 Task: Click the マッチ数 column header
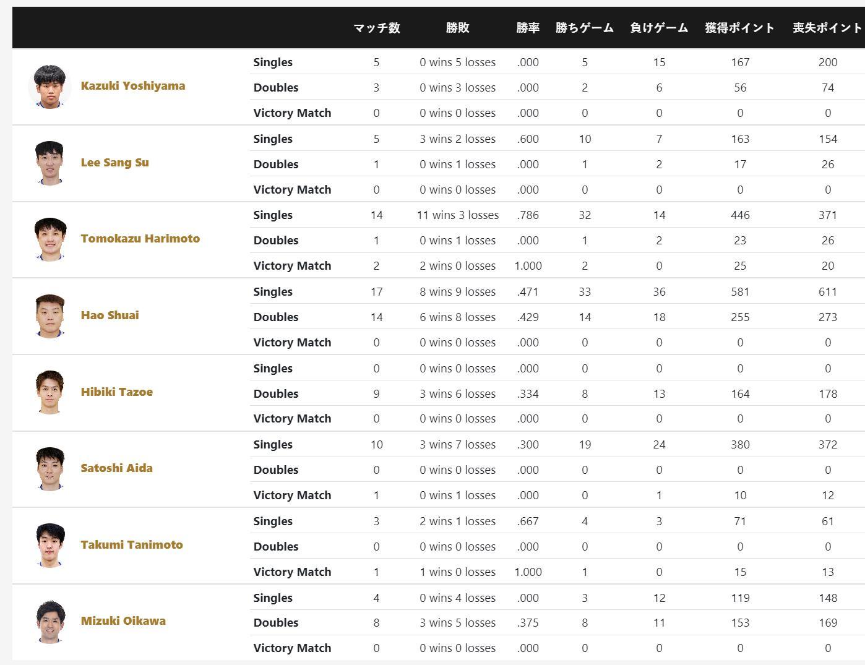coord(376,28)
